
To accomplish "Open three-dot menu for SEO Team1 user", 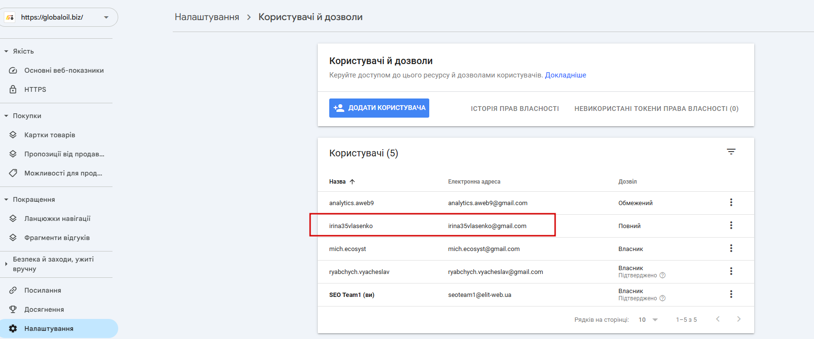I will [x=731, y=294].
